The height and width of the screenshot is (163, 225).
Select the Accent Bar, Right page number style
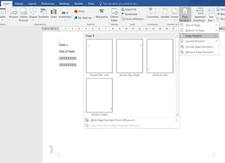pyautogui.click(x=130, y=58)
